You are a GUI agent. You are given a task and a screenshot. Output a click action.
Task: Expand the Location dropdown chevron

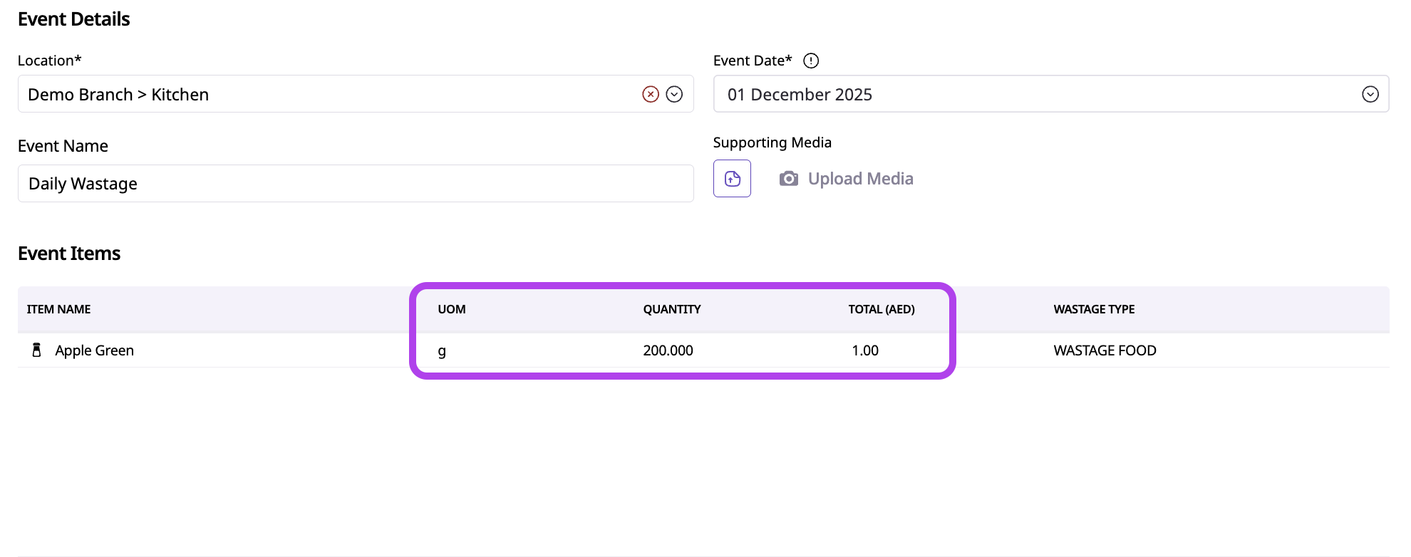(x=674, y=94)
